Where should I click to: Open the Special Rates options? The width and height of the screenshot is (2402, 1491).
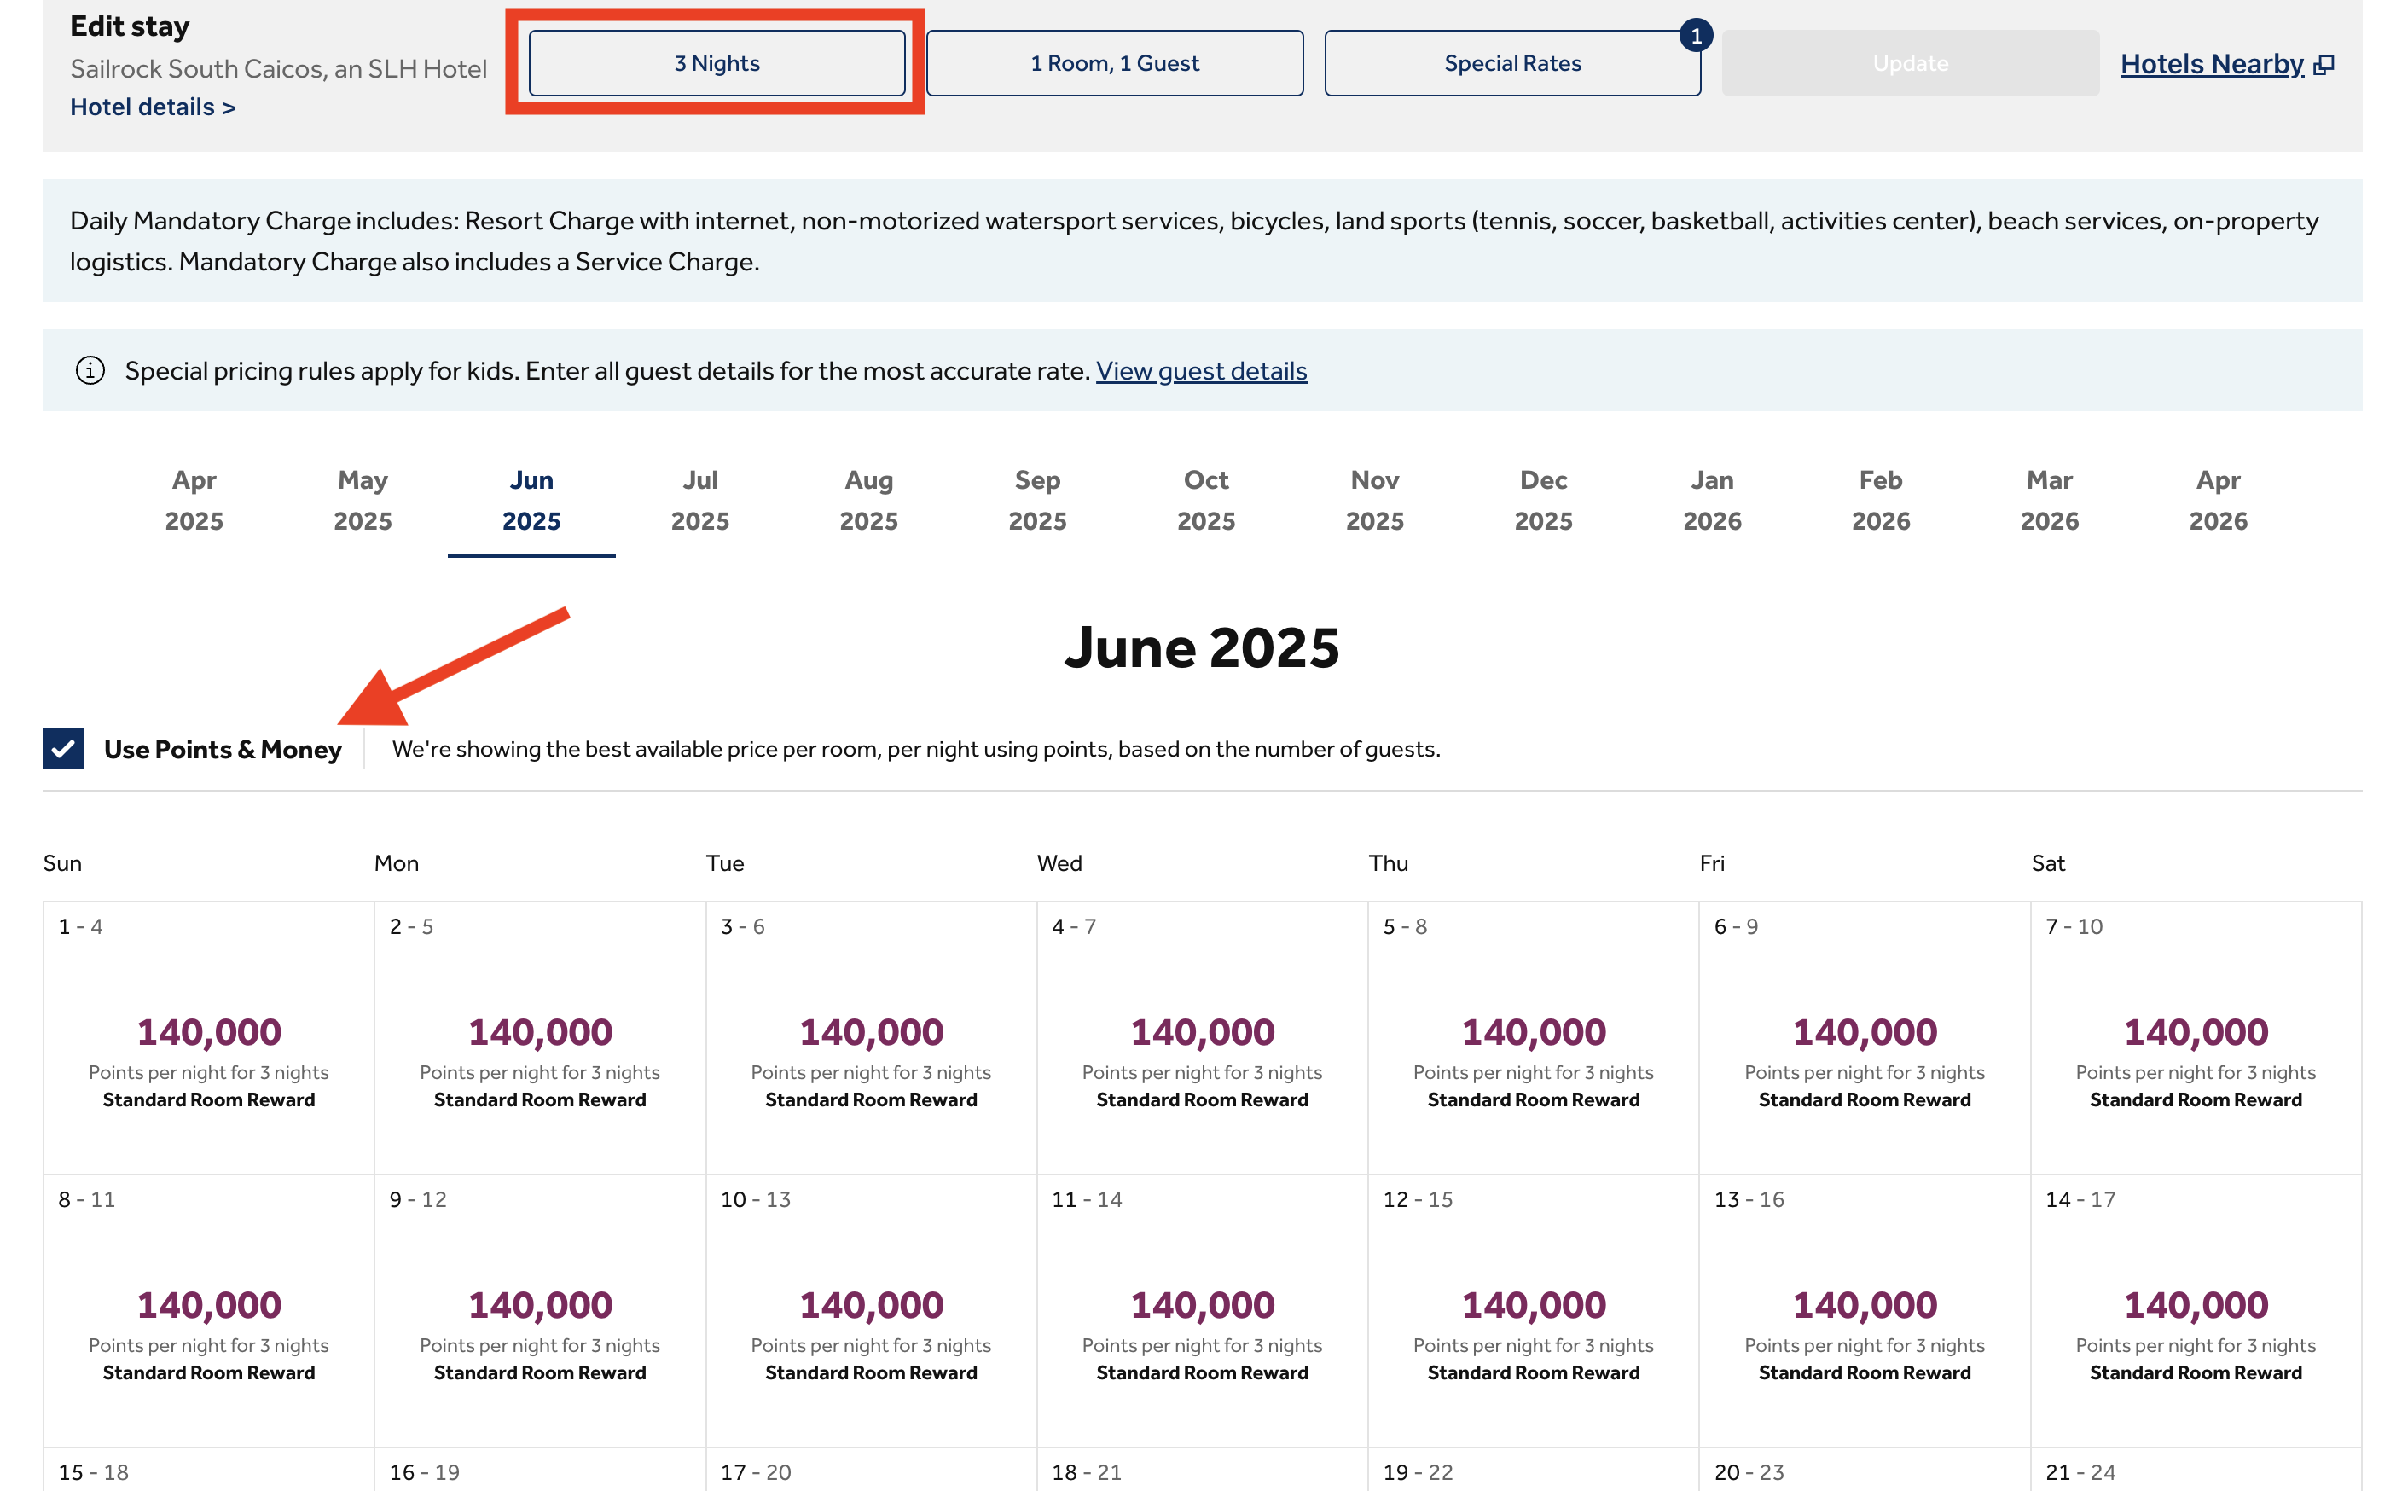point(1511,63)
